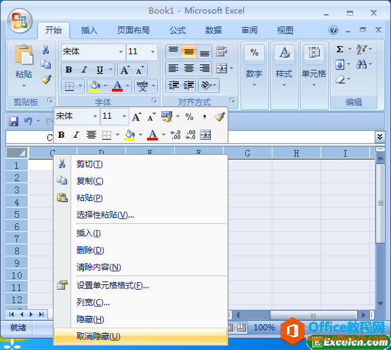Open ribbon font name dropdown
391x350 pixels.
(x=121, y=52)
